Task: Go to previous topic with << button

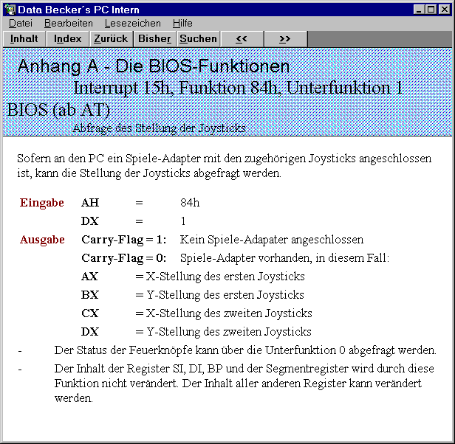Action: coord(242,38)
